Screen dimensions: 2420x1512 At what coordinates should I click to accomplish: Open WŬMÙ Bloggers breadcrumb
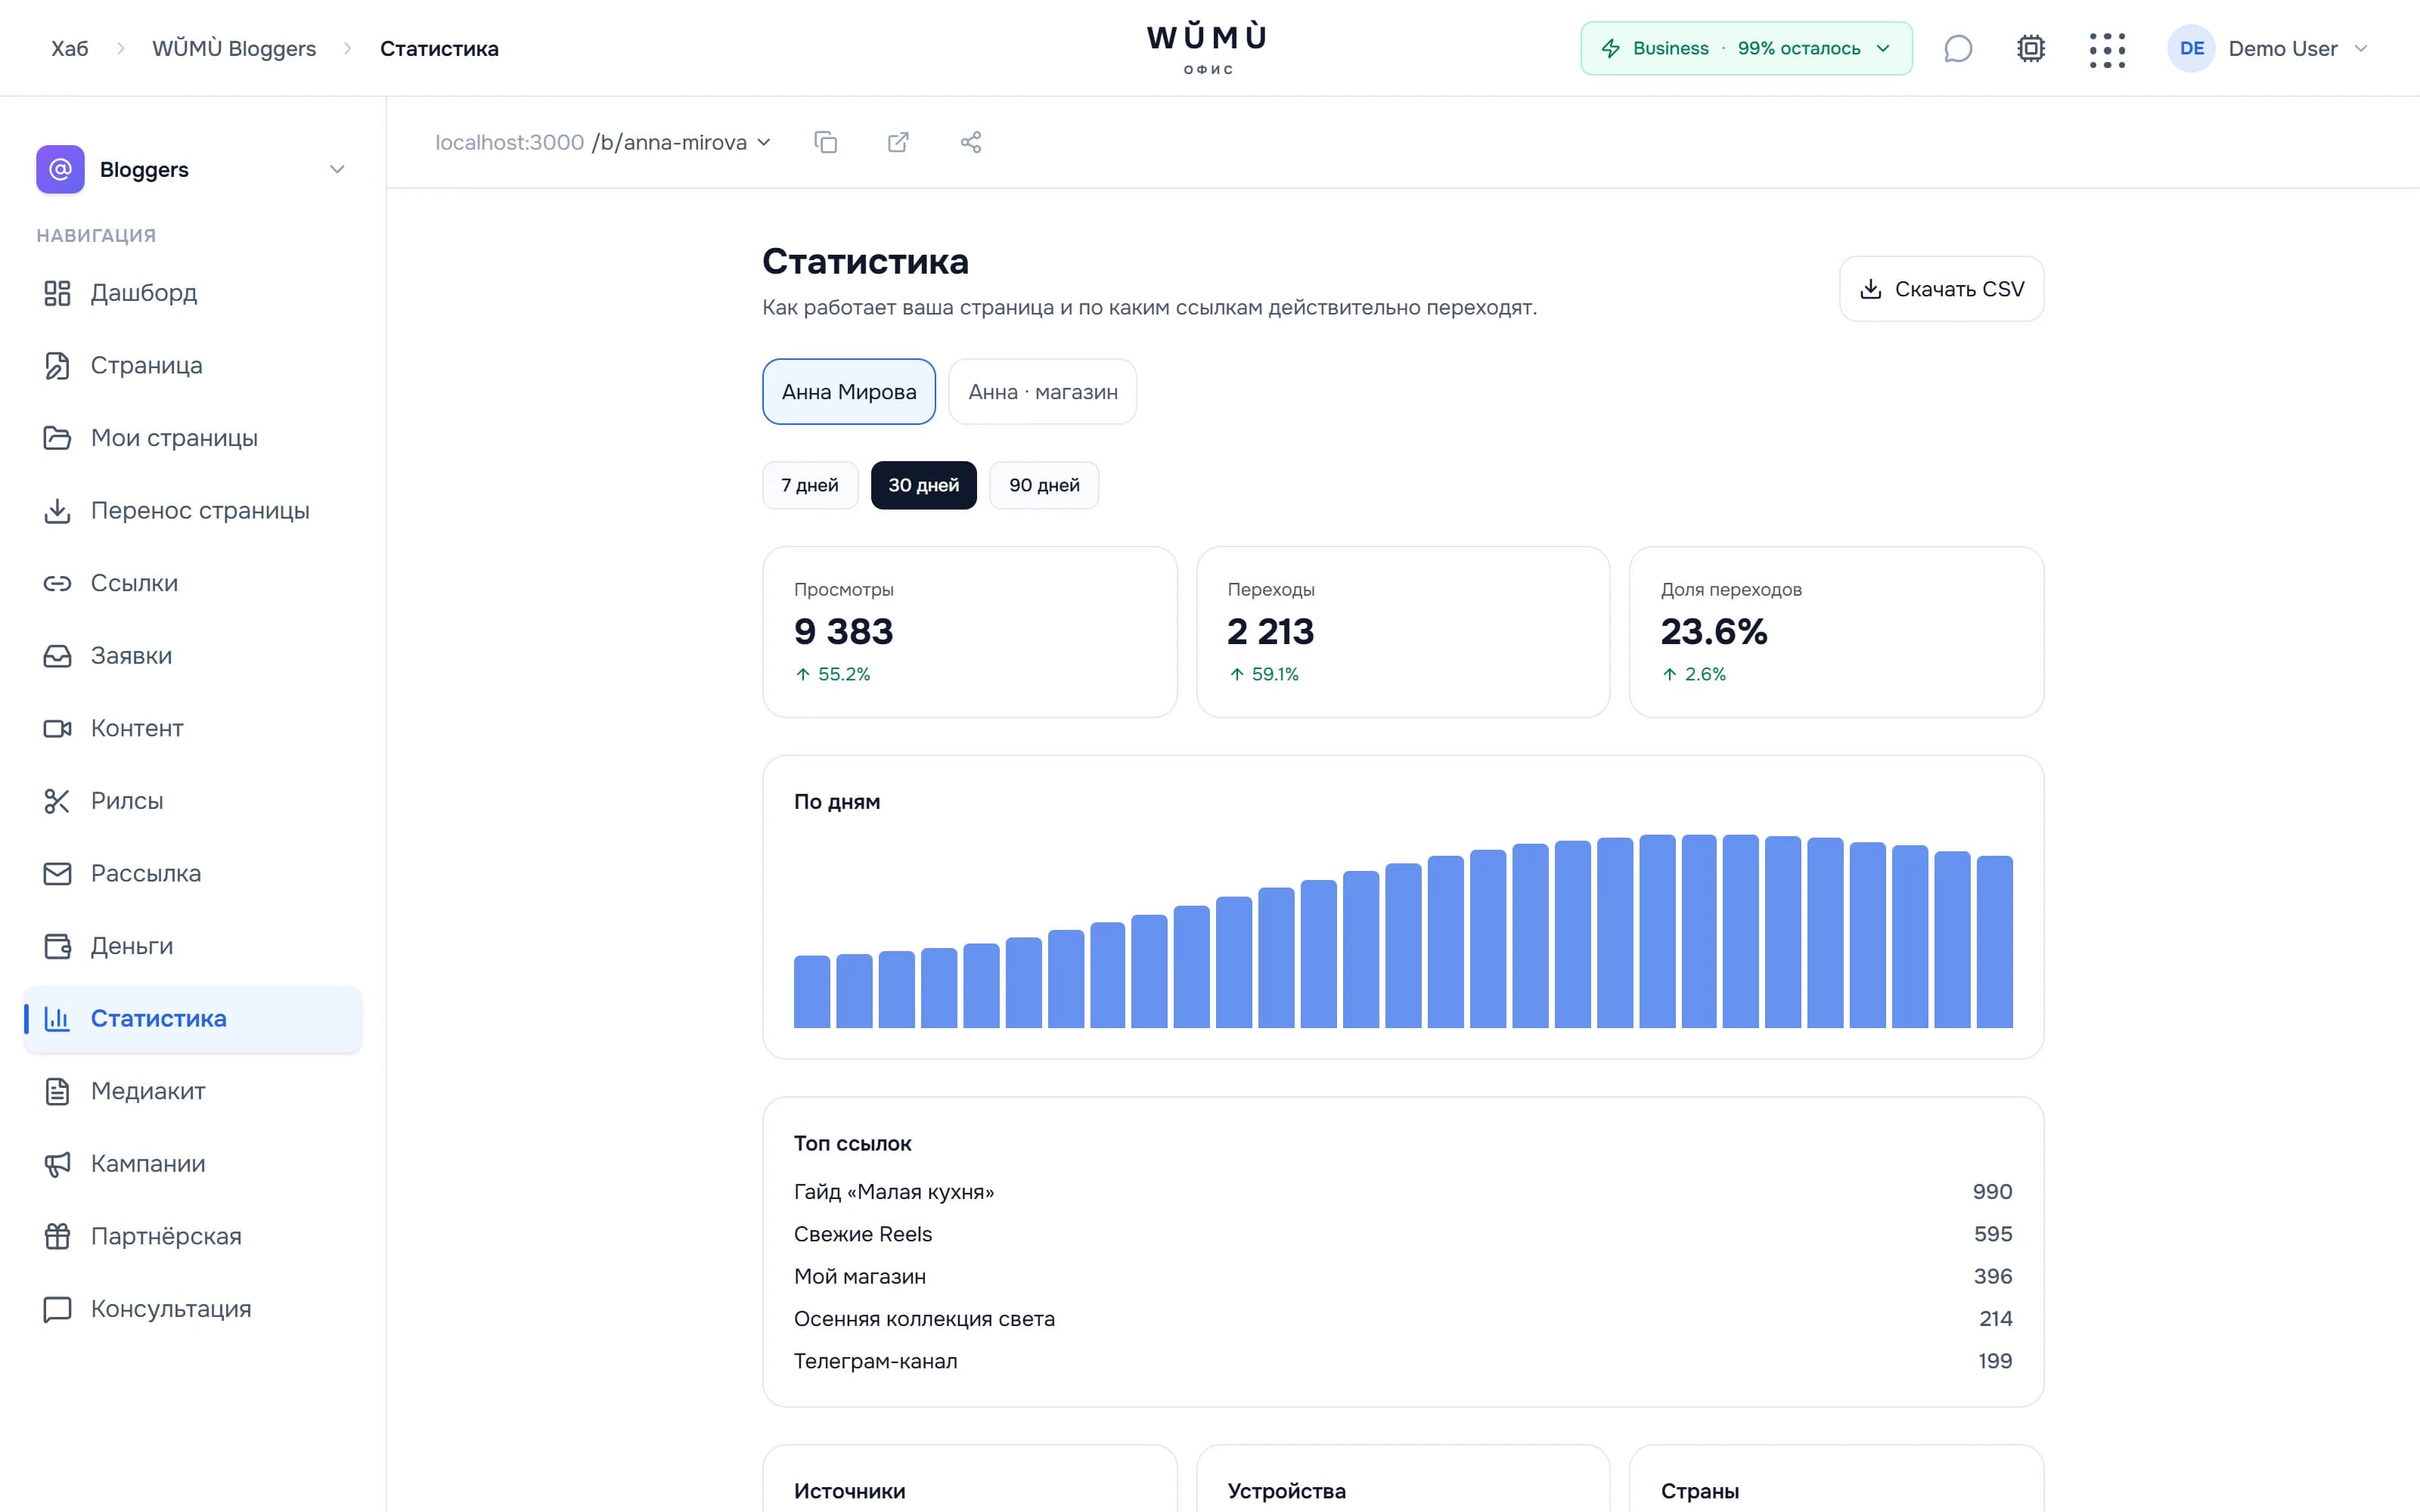[234, 48]
